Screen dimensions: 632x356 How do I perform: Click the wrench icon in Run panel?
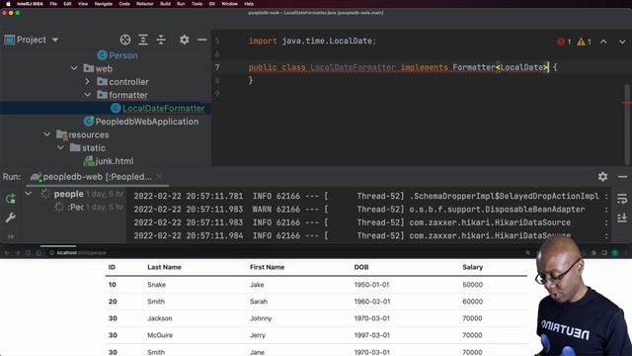pyautogui.click(x=11, y=218)
